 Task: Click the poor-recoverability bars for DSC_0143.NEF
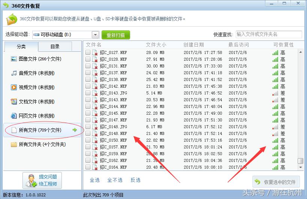click(x=275, y=100)
